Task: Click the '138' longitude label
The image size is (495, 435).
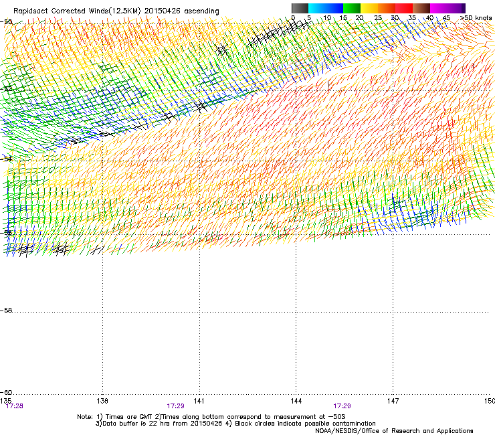Action: click(x=102, y=401)
